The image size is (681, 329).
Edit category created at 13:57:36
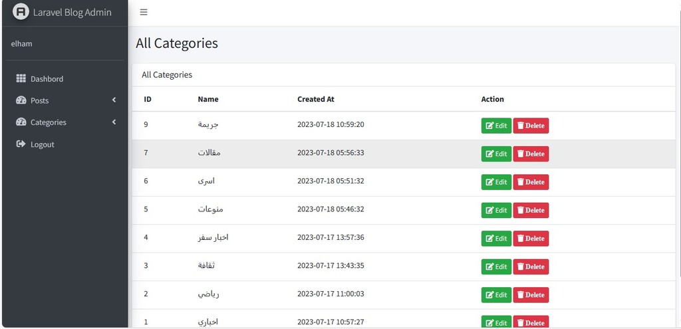496,239
